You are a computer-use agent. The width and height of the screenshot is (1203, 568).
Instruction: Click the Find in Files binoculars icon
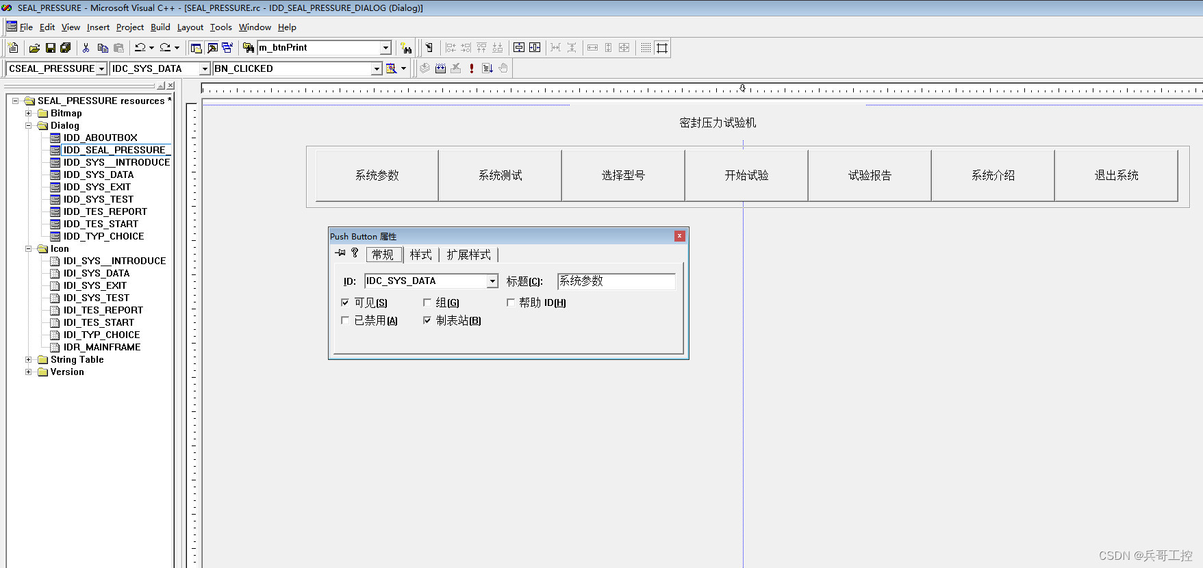tap(249, 48)
